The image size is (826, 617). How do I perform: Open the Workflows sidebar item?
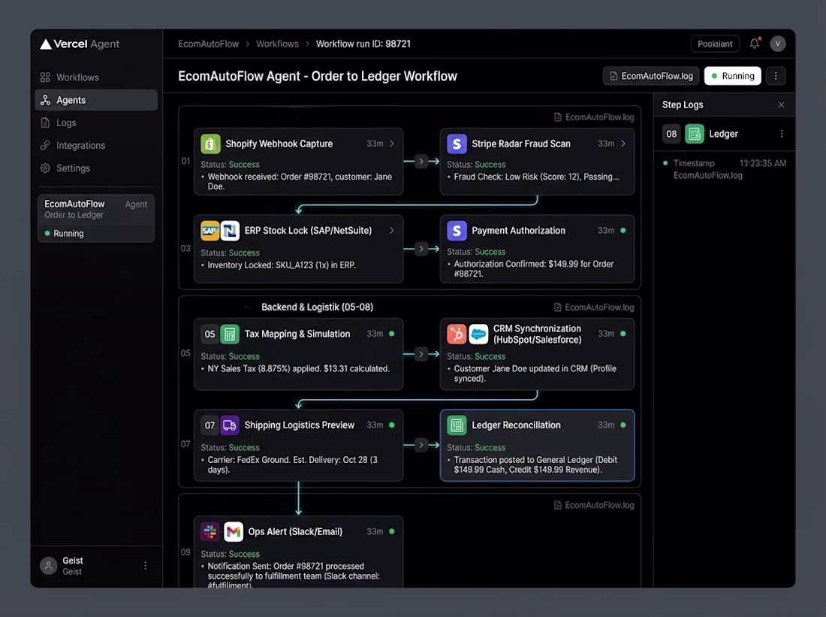click(96, 77)
